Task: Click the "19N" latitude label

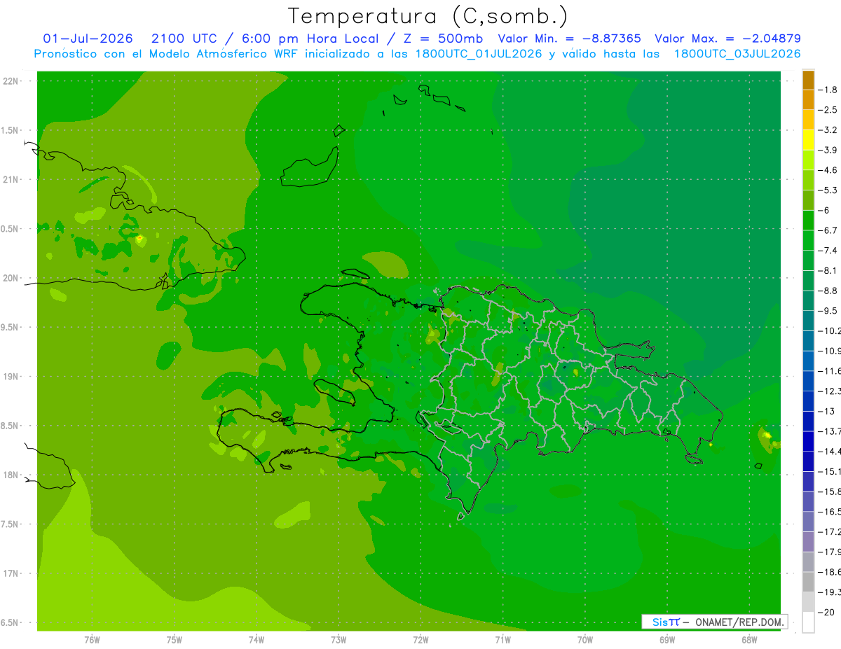Action: click(10, 376)
